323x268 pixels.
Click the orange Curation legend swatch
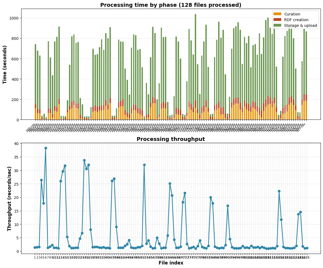(x=277, y=14)
